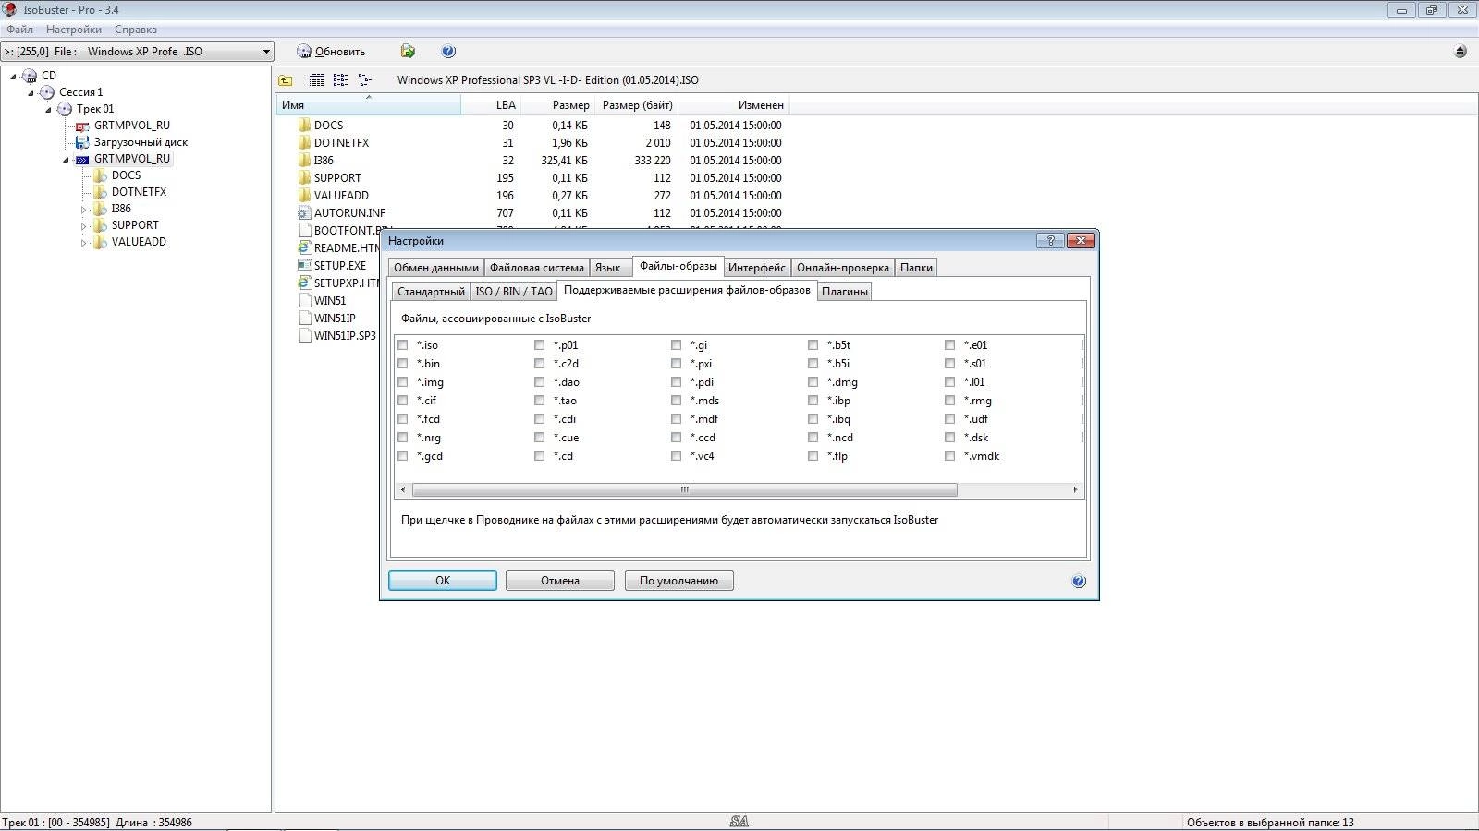Switch to tree list view icon
The image size is (1479, 831).
tap(364, 80)
